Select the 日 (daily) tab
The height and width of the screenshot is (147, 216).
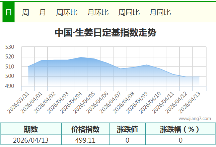click(x=8, y=12)
